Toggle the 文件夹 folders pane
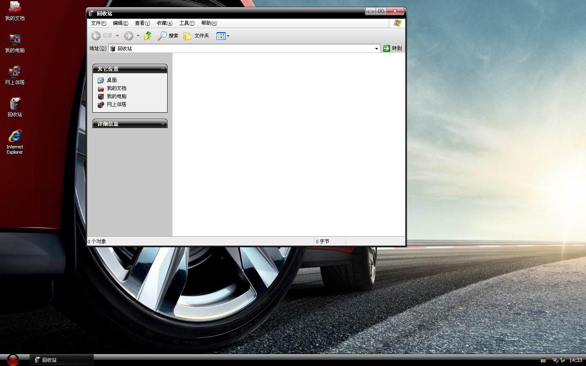 coord(196,36)
